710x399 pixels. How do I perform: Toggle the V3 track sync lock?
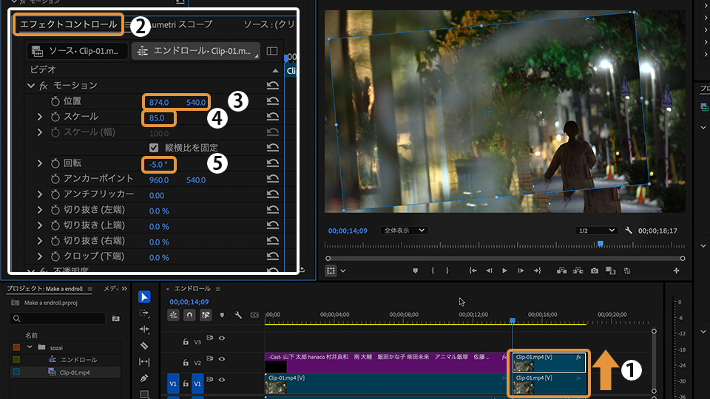click(209, 338)
